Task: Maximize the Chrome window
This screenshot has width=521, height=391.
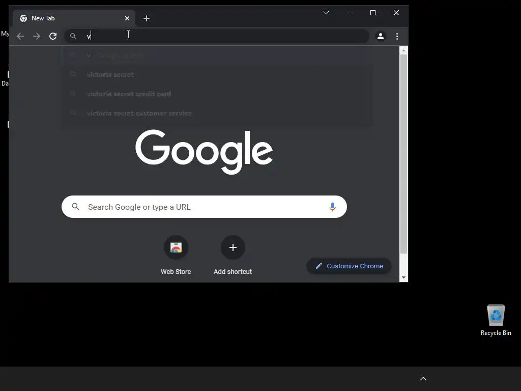Action: tap(373, 13)
